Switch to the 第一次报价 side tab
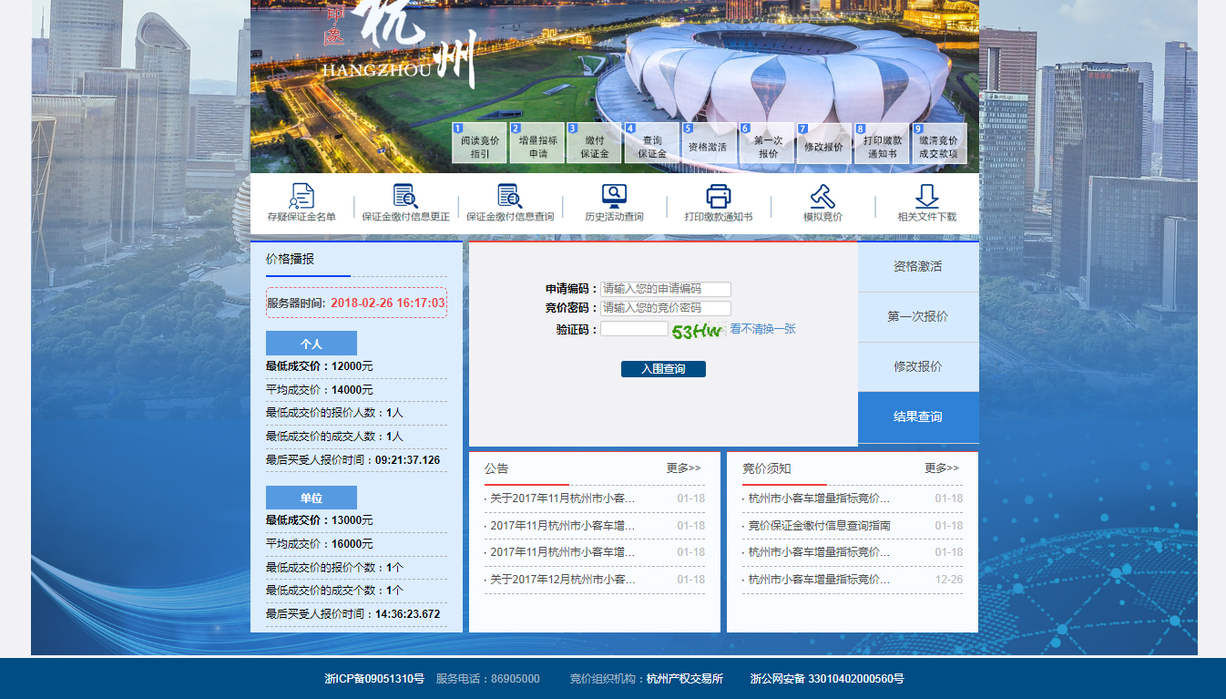This screenshot has width=1226, height=699. pos(917,317)
